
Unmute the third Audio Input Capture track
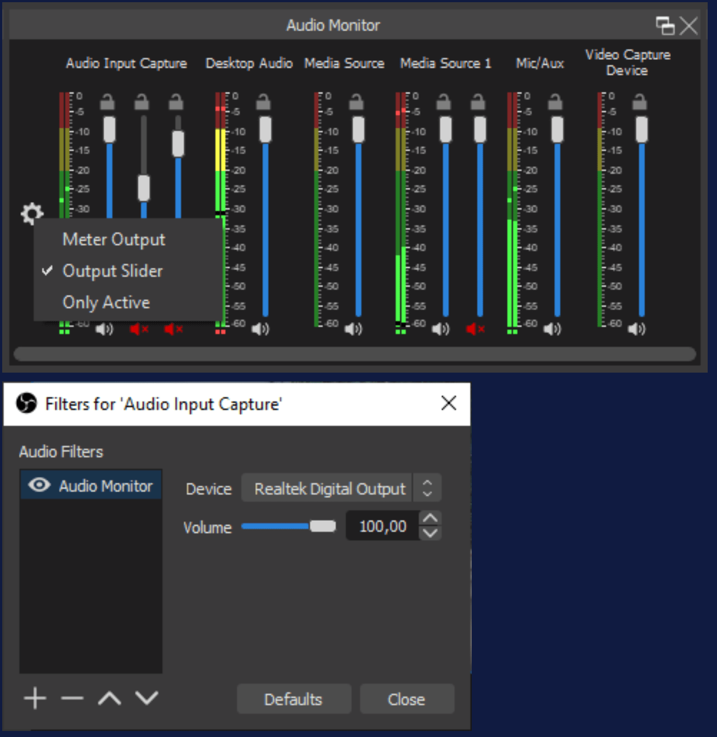click(173, 329)
